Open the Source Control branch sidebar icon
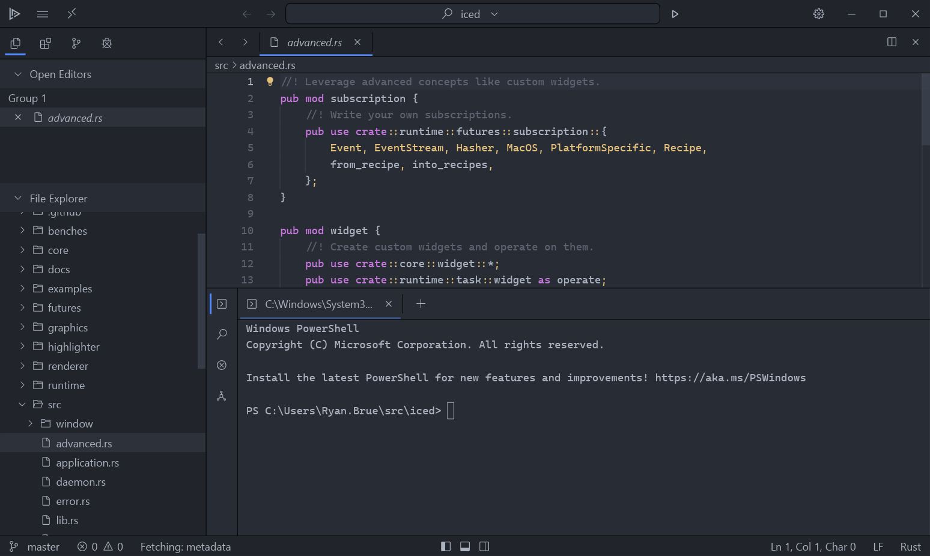930x556 pixels. click(76, 43)
